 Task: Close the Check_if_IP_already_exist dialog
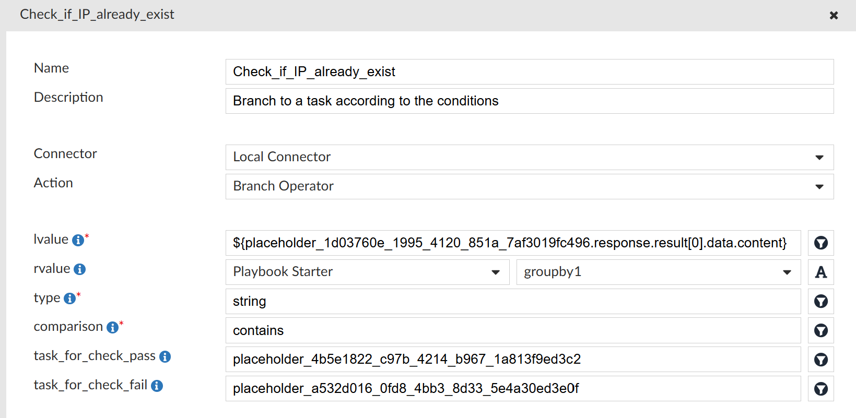(x=834, y=15)
